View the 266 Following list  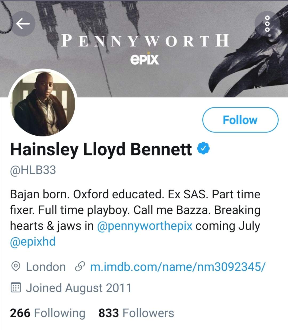tap(47, 313)
